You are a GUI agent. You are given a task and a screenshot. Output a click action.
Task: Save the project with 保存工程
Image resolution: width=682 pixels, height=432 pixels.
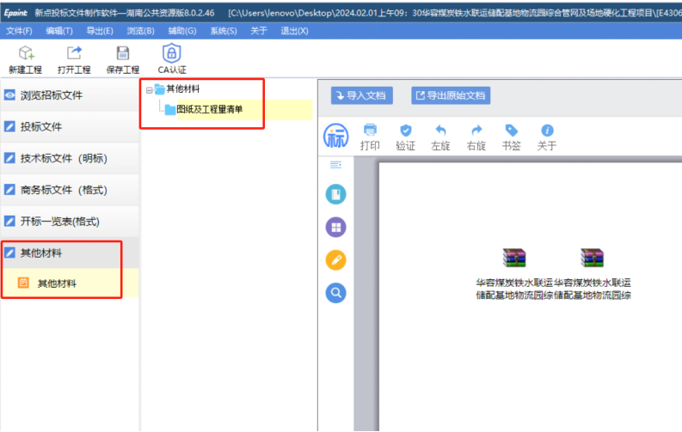[123, 59]
